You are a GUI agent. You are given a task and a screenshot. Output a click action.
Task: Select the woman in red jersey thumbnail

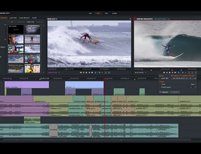click(16, 49)
